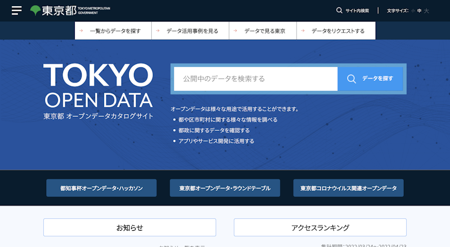Select the お知らせ tab

coord(129,227)
